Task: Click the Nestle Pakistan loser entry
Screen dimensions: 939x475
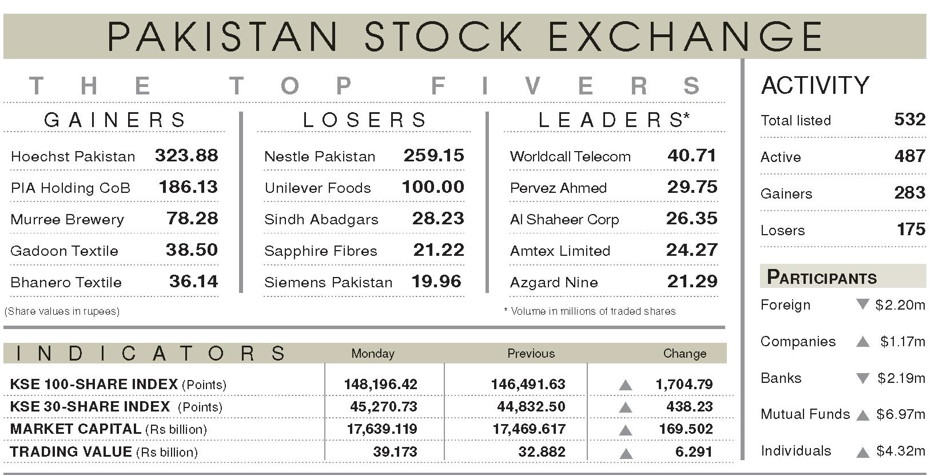Action: pyautogui.click(x=364, y=156)
